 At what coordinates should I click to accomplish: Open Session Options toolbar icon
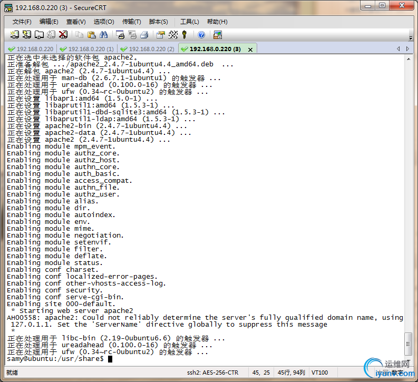[161, 35]
